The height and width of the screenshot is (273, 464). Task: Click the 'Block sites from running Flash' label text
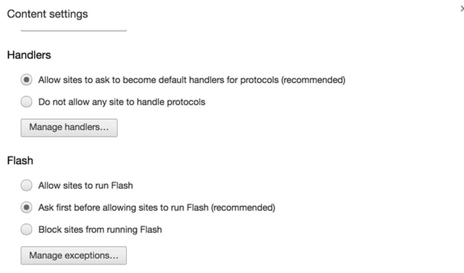(100, 229)
